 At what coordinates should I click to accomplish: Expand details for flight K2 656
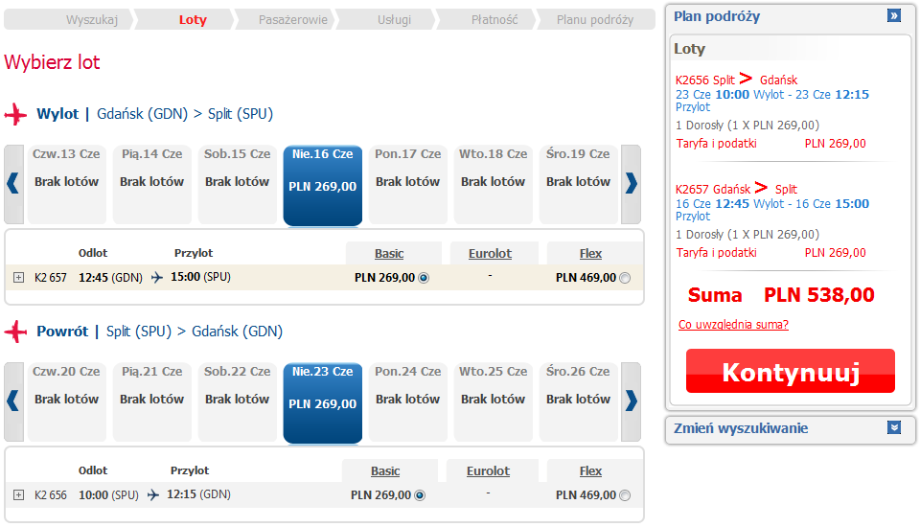point(19,495)
